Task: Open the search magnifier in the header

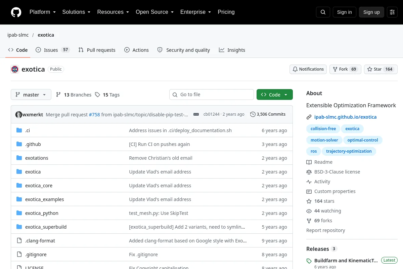Action: pos(323,12)
